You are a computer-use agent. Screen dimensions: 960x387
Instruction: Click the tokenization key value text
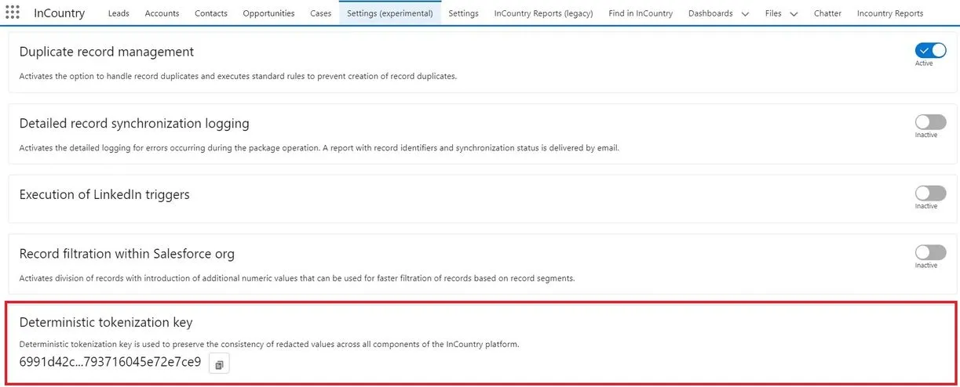tap(110, 363)
